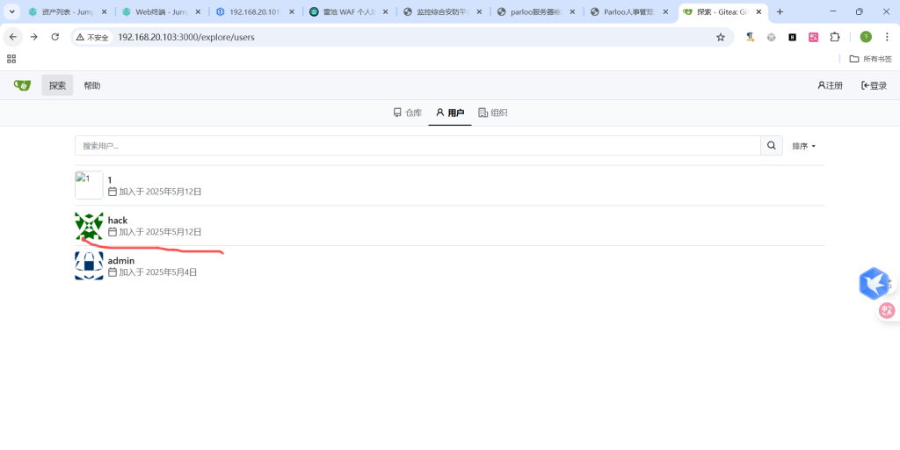Click the magnifier search button beside user search
Viewport: 900px width, 450px height.
click(x=772, y=146)
